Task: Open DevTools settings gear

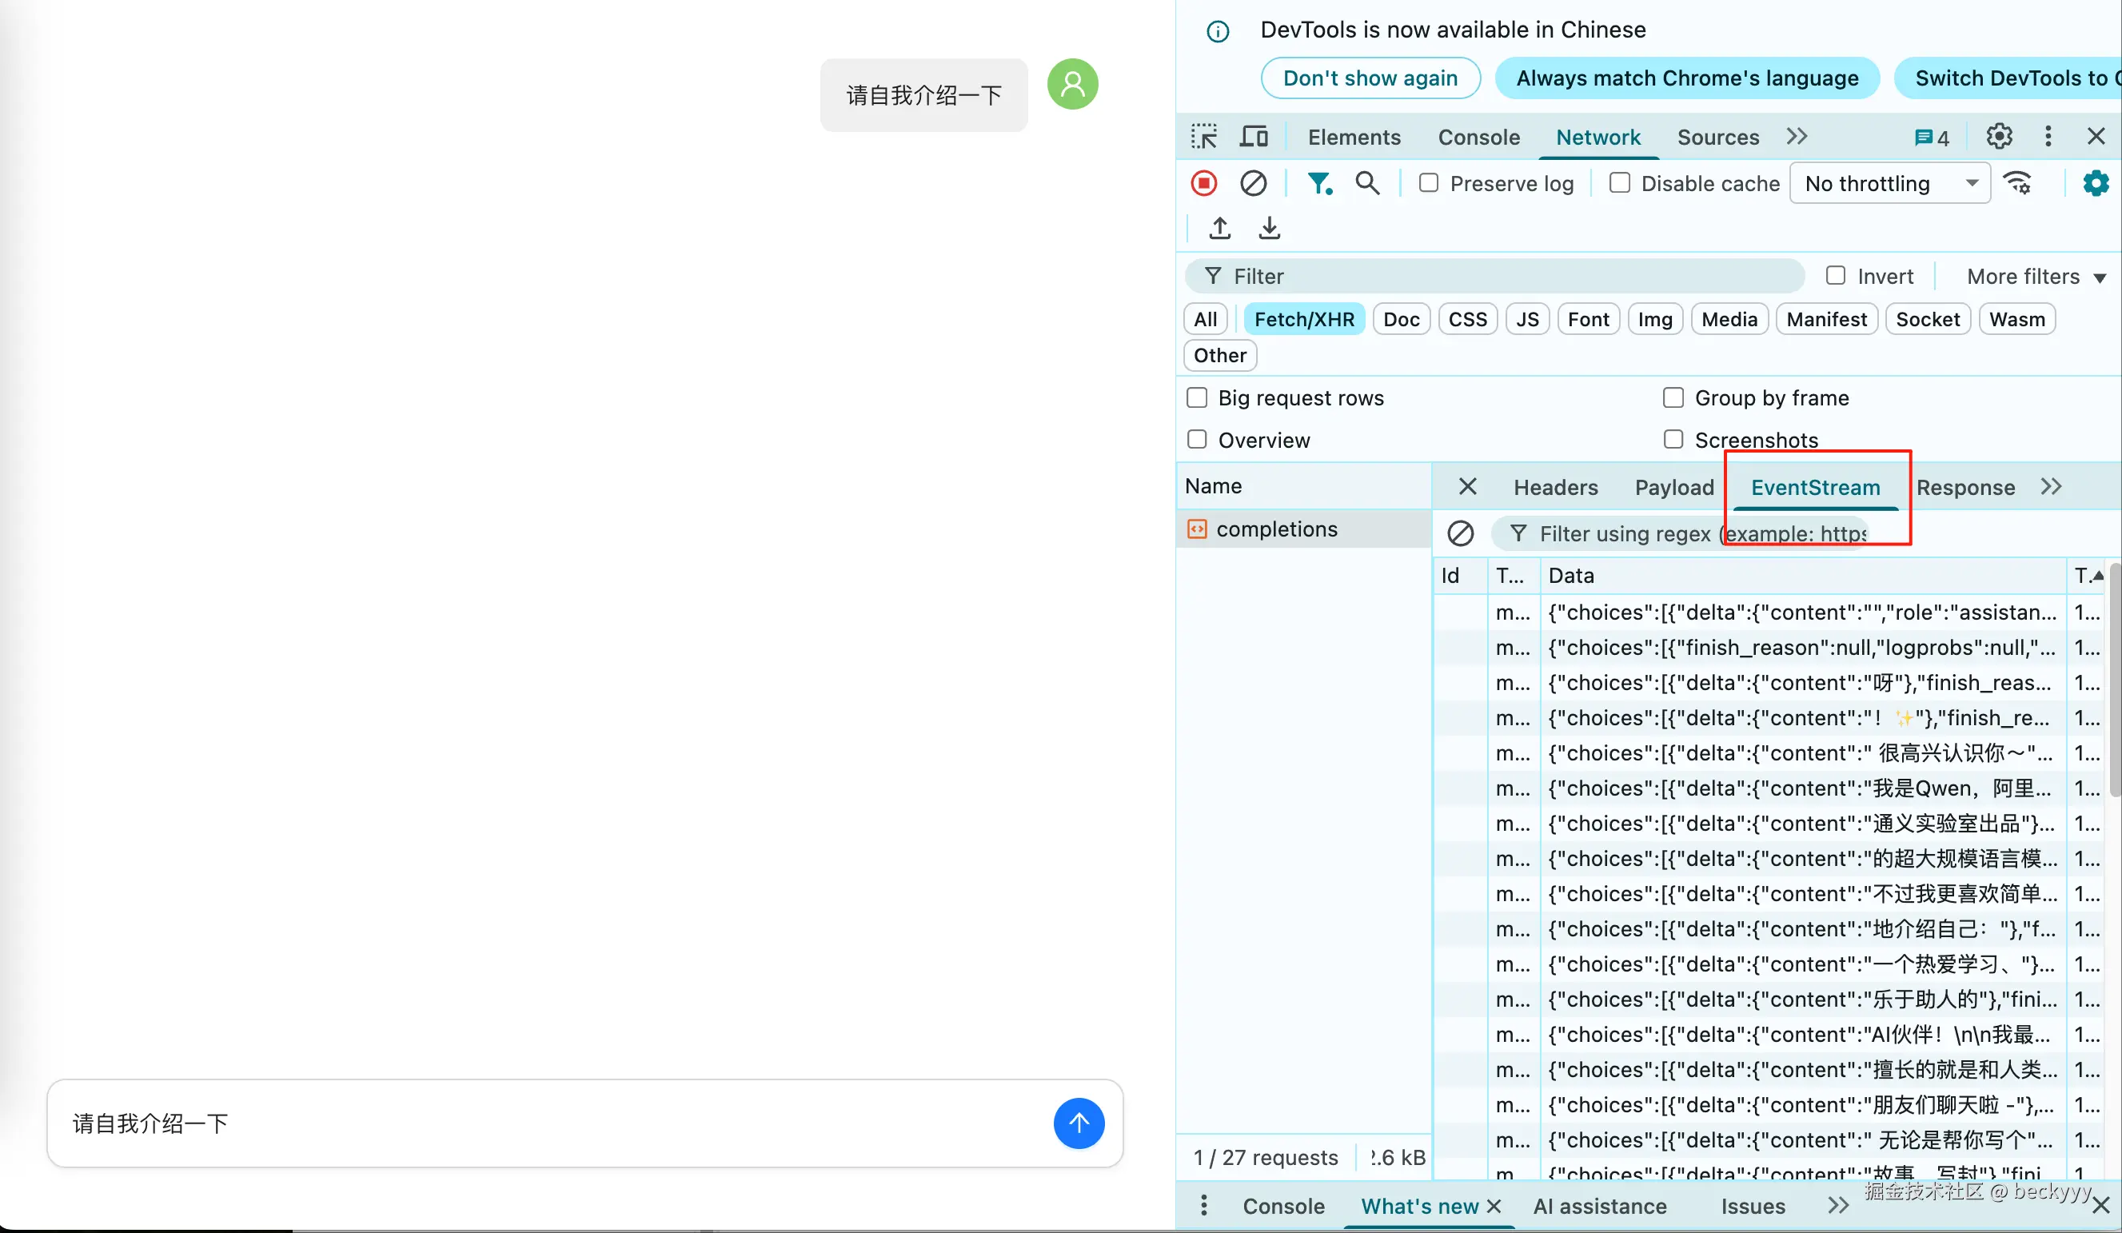Action: click(1999, 137)
